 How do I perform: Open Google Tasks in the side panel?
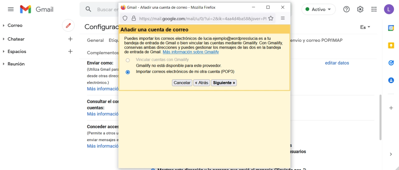[391, 63]
